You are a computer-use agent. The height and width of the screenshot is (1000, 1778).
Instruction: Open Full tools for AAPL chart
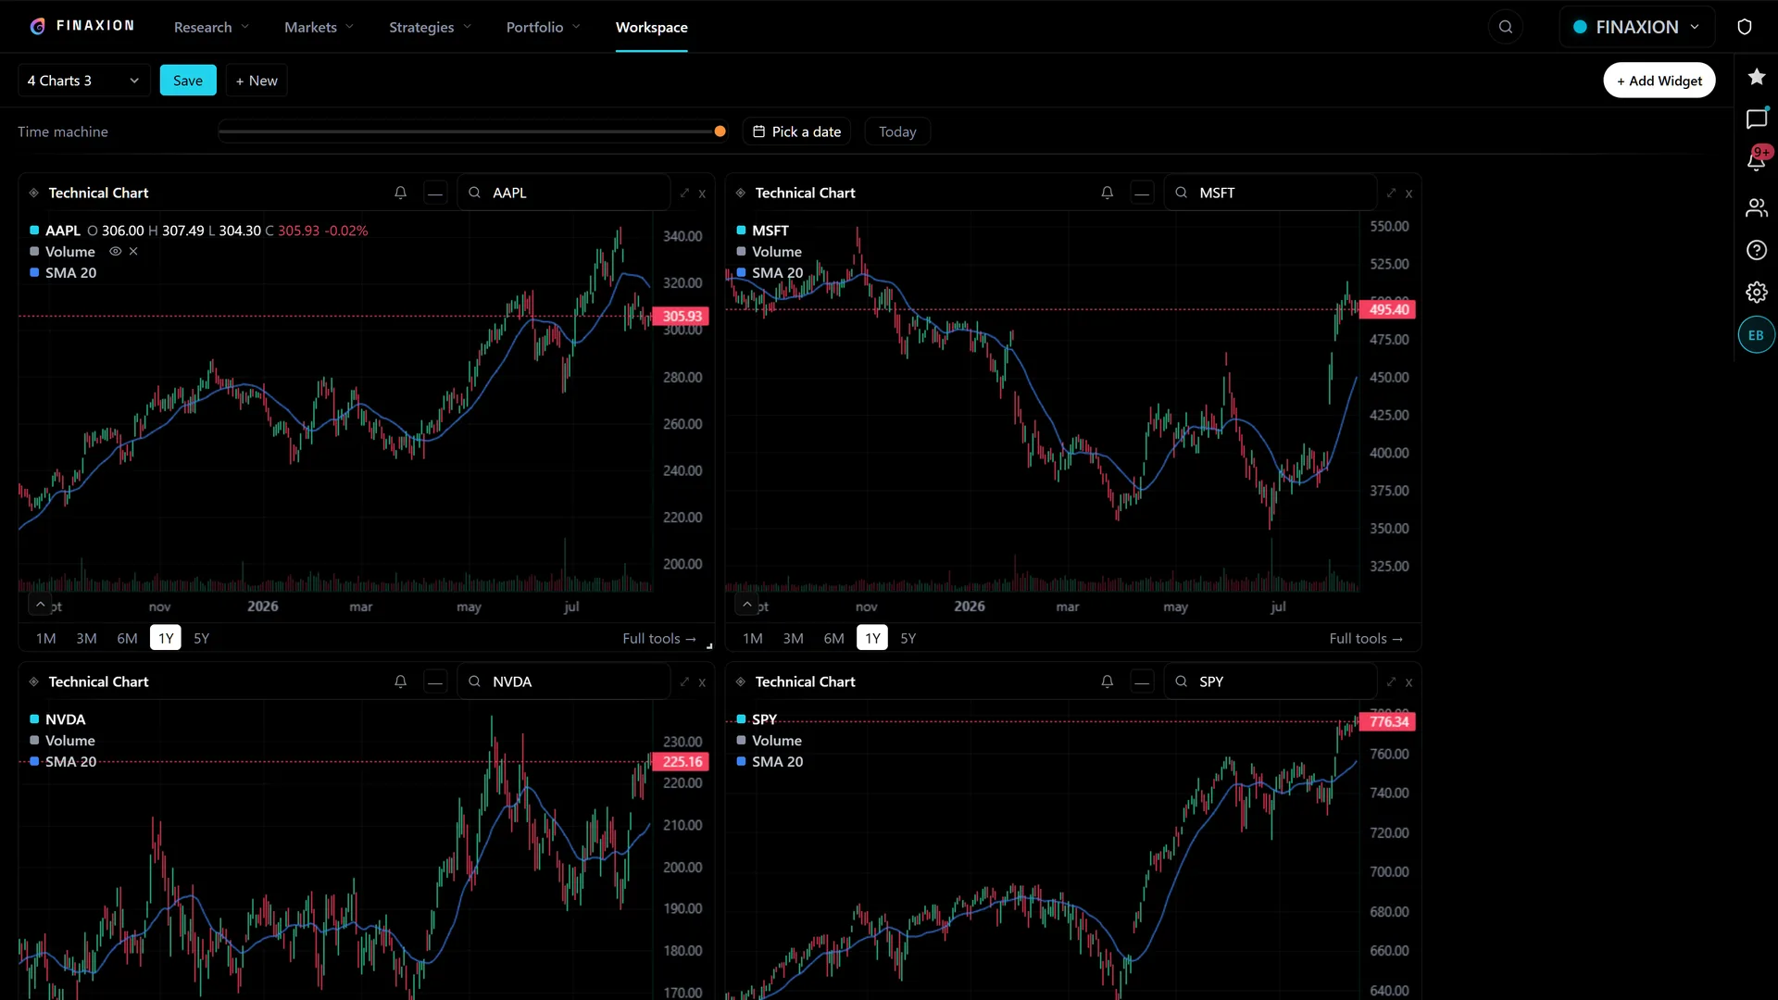[659, 638]
